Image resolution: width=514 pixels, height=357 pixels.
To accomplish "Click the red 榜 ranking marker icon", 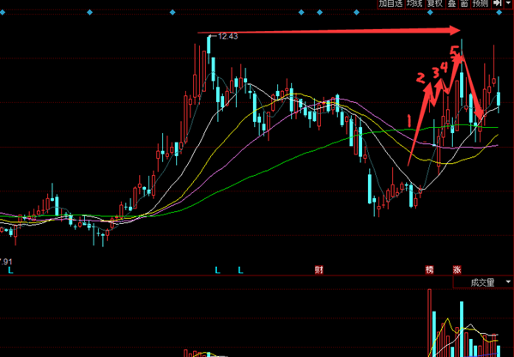I will pyautogui.click(x=429, y=269).
